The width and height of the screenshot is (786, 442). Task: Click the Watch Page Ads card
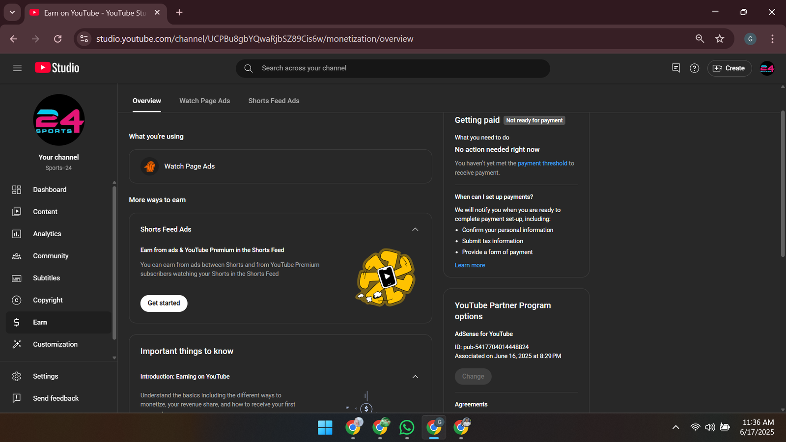coord(281,166)
